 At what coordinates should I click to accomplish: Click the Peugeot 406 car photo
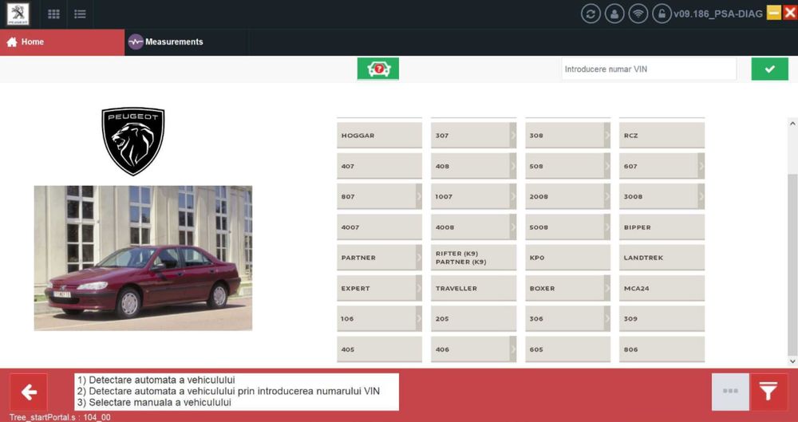143,258
